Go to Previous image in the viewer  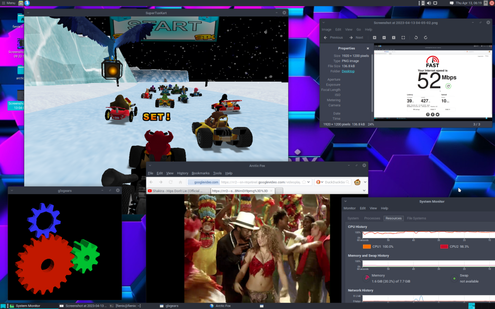pos(333,38)
